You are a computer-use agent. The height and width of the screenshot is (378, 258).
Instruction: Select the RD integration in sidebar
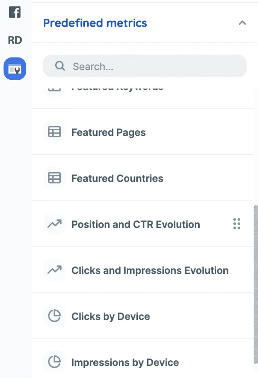click(15, 40)
